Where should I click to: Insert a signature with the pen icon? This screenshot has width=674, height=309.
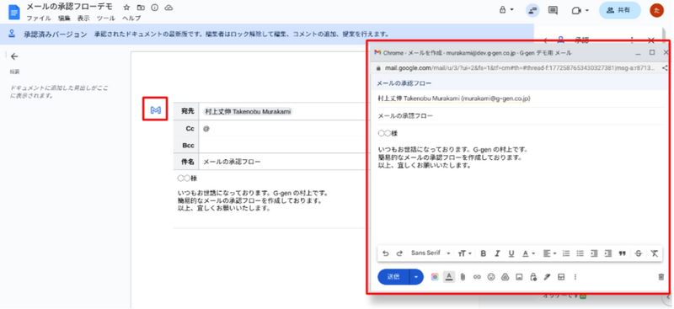point(547,277)
